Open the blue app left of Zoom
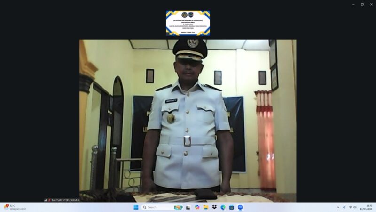Viewport: 376px width, 212px height. (x=231, y=207)
